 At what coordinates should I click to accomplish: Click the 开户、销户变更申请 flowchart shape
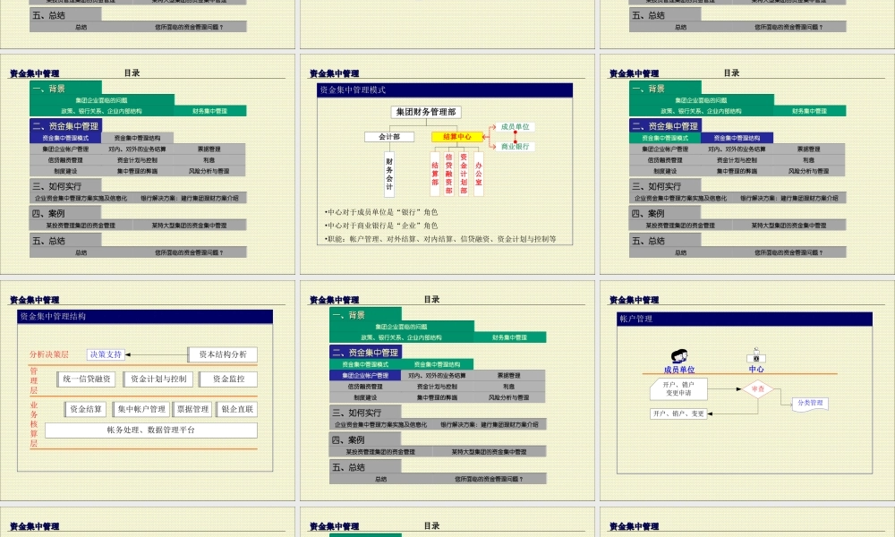[x=678, y=388]
